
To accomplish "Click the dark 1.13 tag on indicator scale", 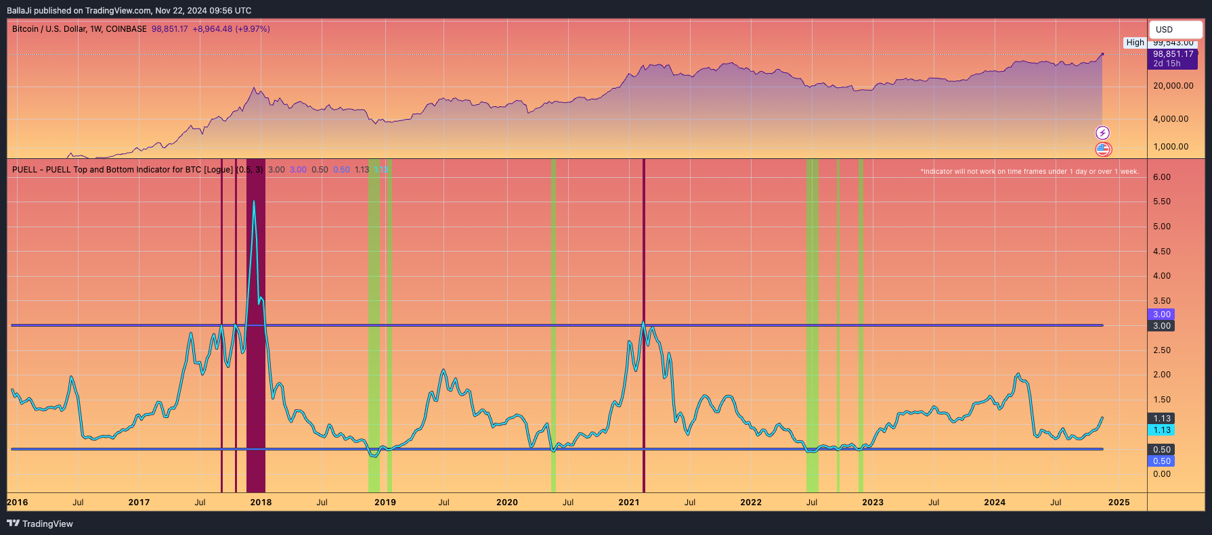I will coord(1161,419).
